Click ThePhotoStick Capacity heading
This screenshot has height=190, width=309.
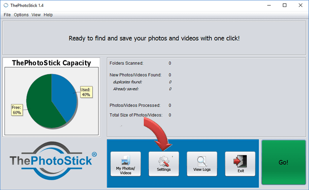pyautogui.click(x=51, y=63)
